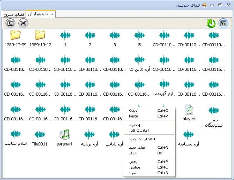Choose اطلاعات فايل from the context menu
This screenshot has width=234, height=180.
point(149,130)
